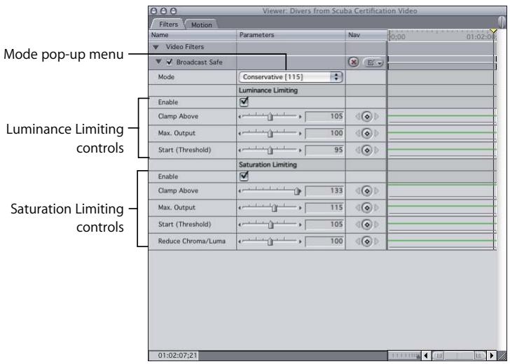Go to previous keyframe for luminance Max. Output
The image size is (510, 364).
pos(358,133)
